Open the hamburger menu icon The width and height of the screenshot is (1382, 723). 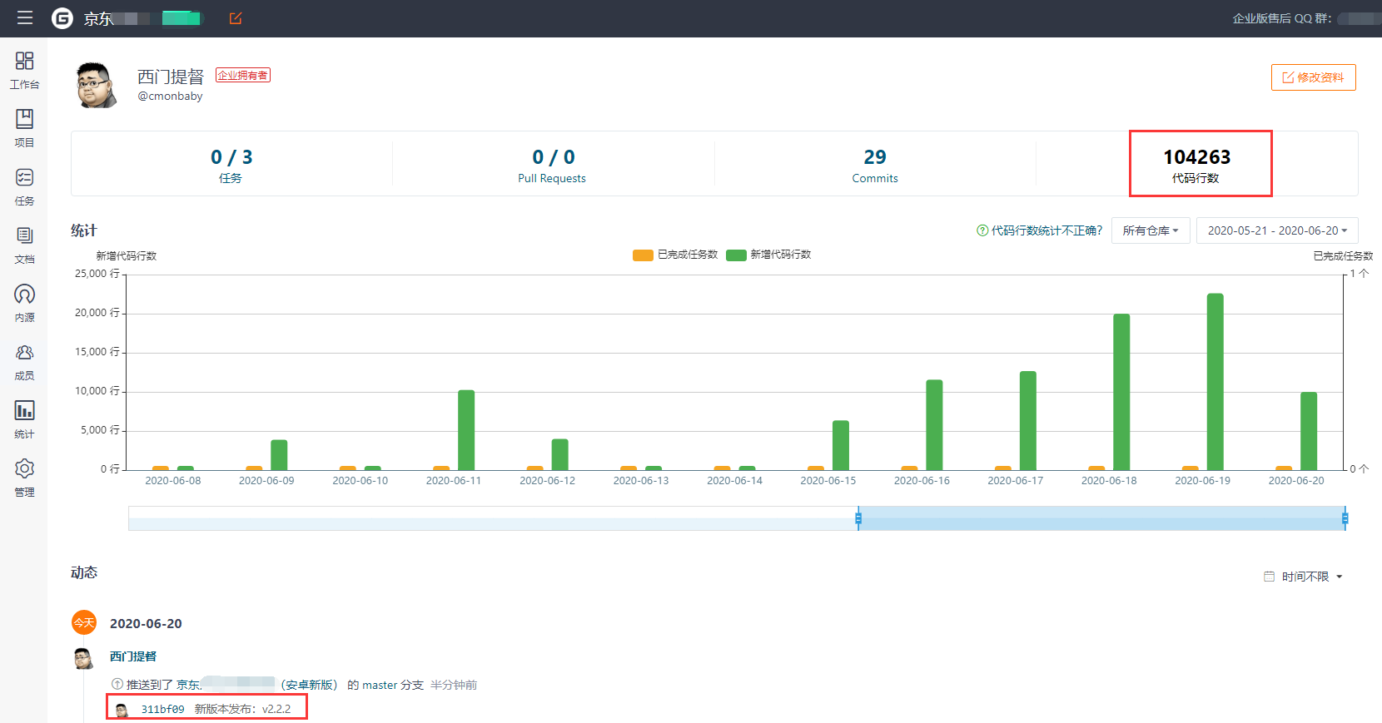point(25,18)
